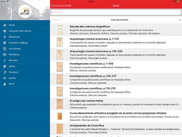Viewport: 182px width, 137px height.
Task: Click 'Historia, Ciencias exactas' tags line
Action: pos(83,70)
